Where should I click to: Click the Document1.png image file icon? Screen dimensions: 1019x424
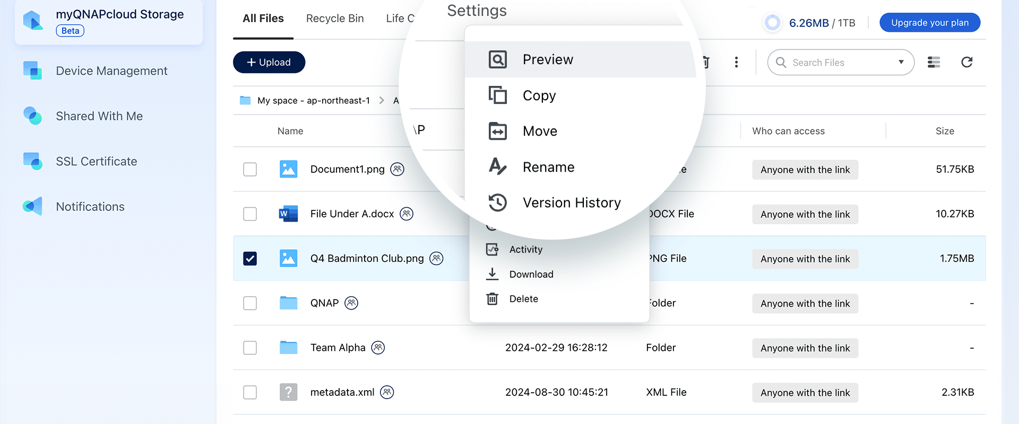tap(288, 169)
